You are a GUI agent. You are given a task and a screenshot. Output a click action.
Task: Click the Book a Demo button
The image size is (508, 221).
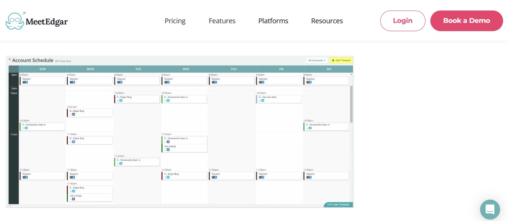point(467,21)
